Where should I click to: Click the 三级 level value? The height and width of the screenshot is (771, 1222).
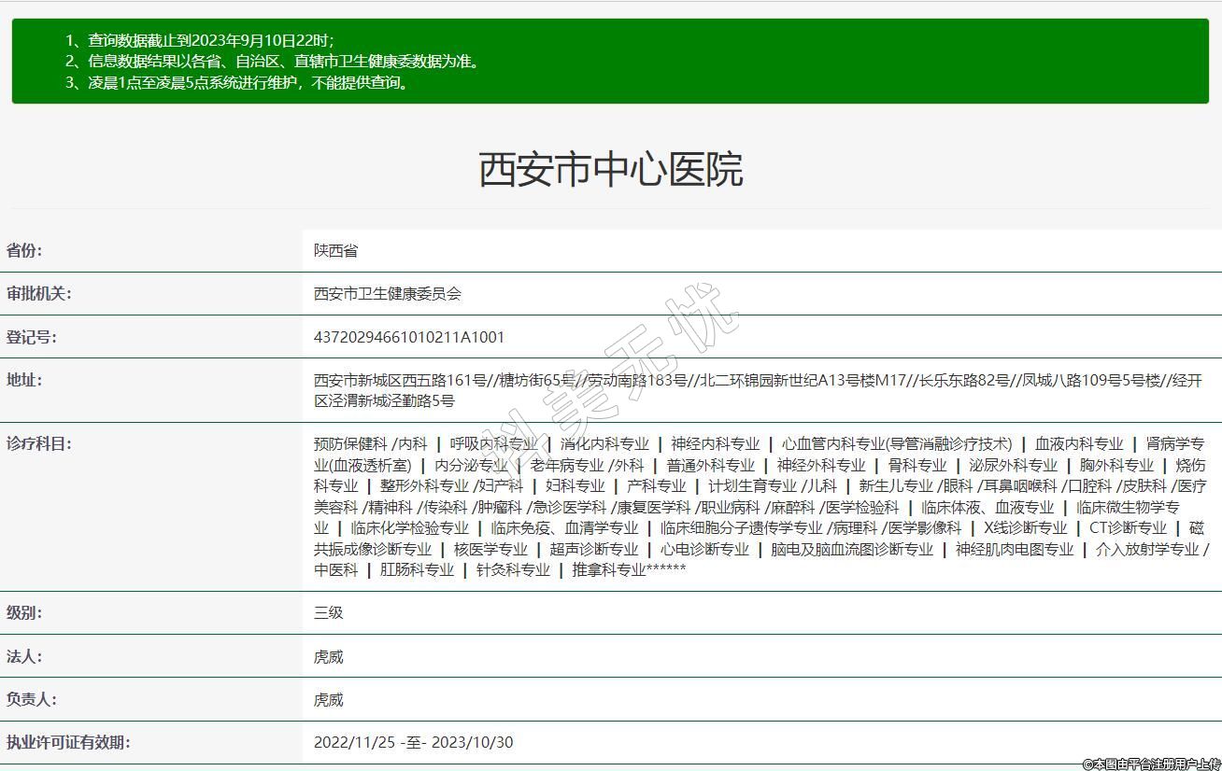point(329,612)
